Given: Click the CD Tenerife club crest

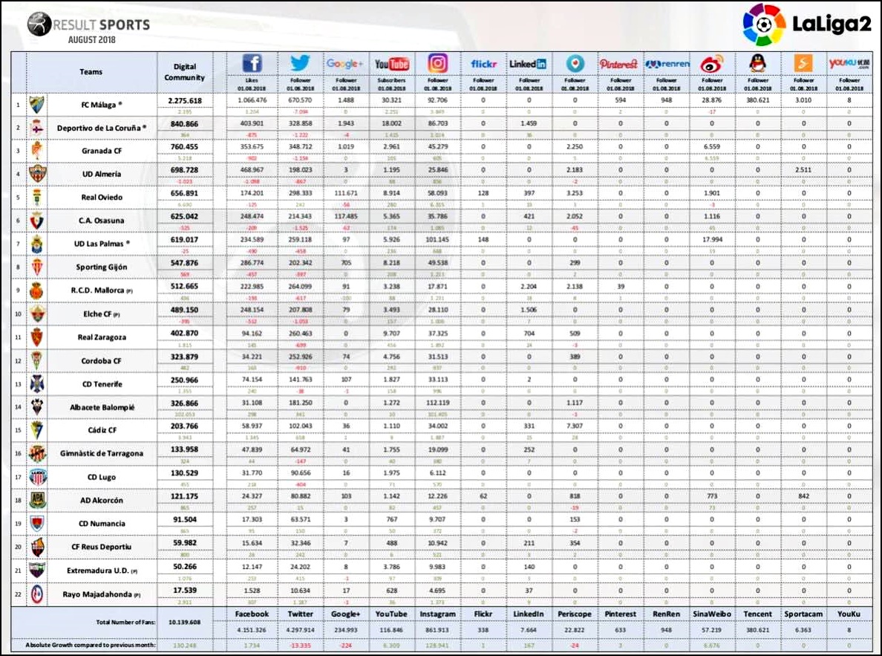Looking at the screenshot, I should [37, 383].
